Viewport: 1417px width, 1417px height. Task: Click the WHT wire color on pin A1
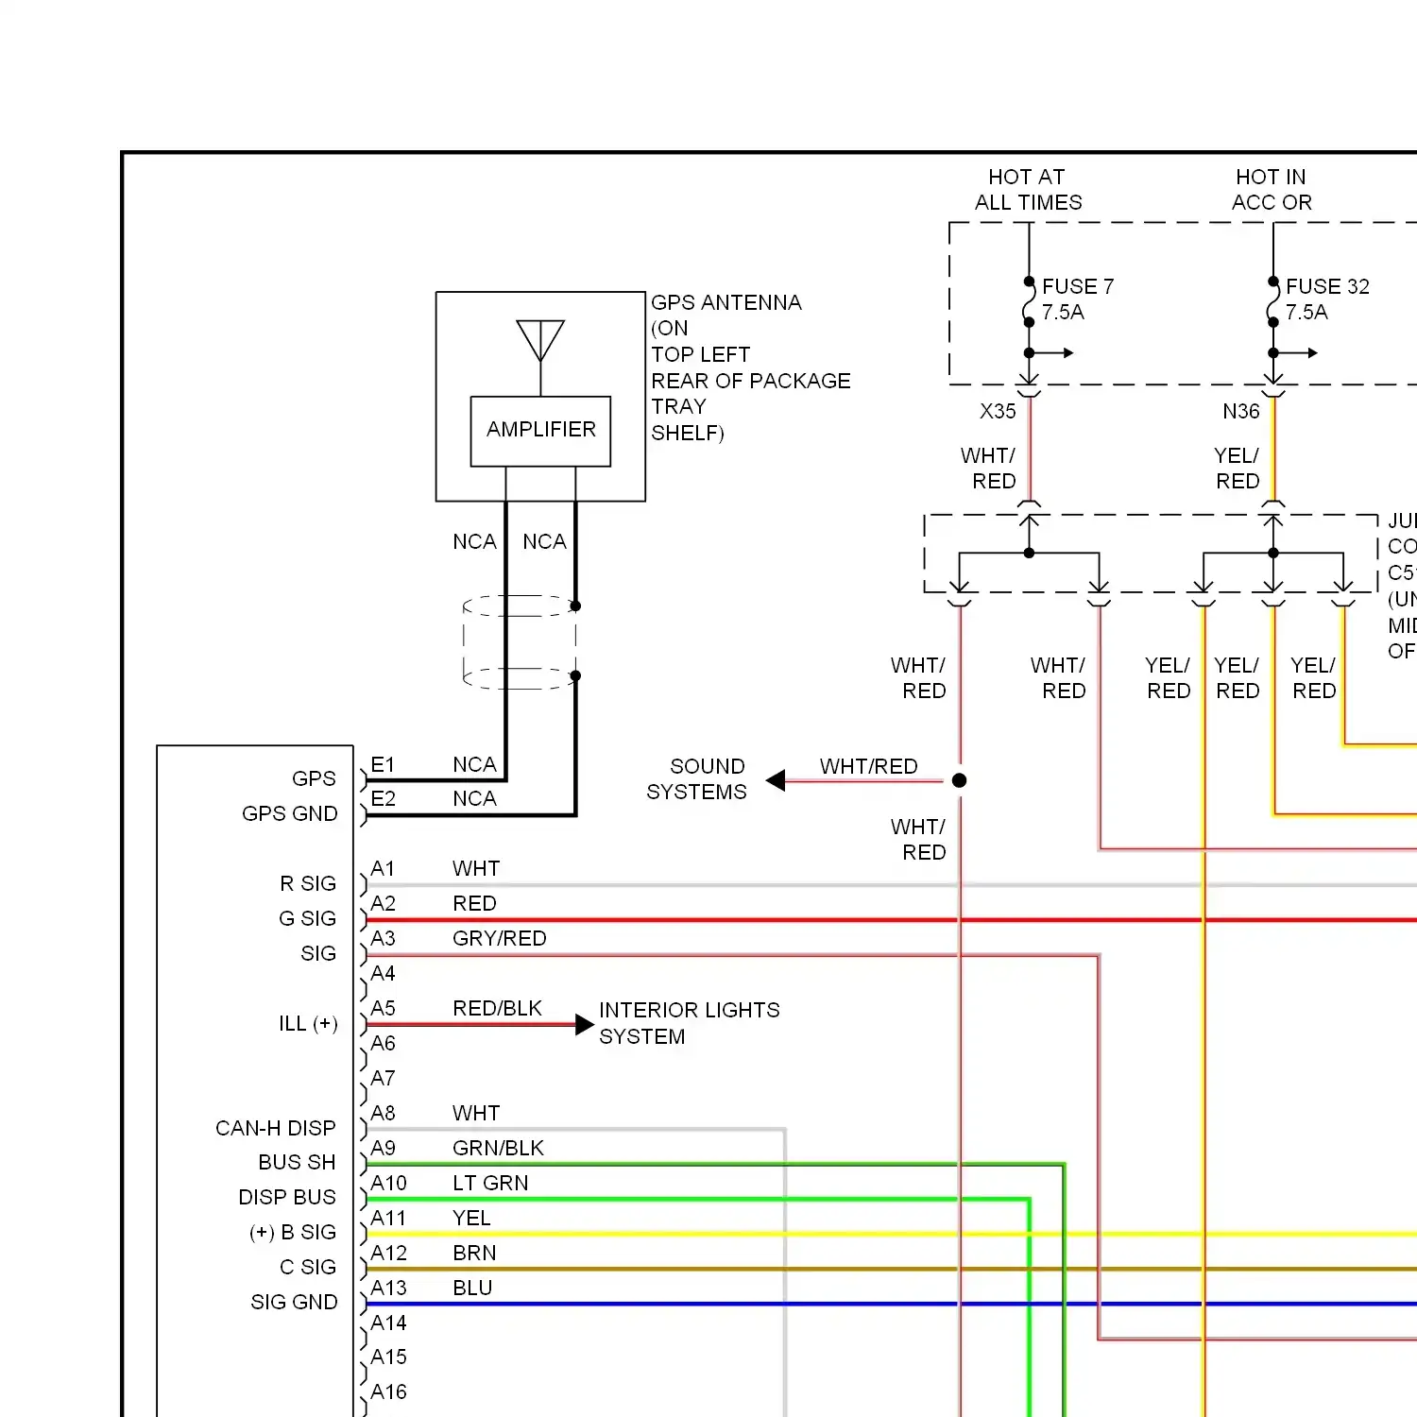(476, 869)
